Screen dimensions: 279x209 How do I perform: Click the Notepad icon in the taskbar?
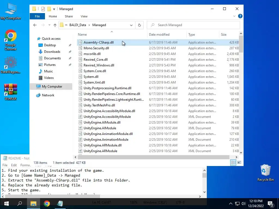60,204
